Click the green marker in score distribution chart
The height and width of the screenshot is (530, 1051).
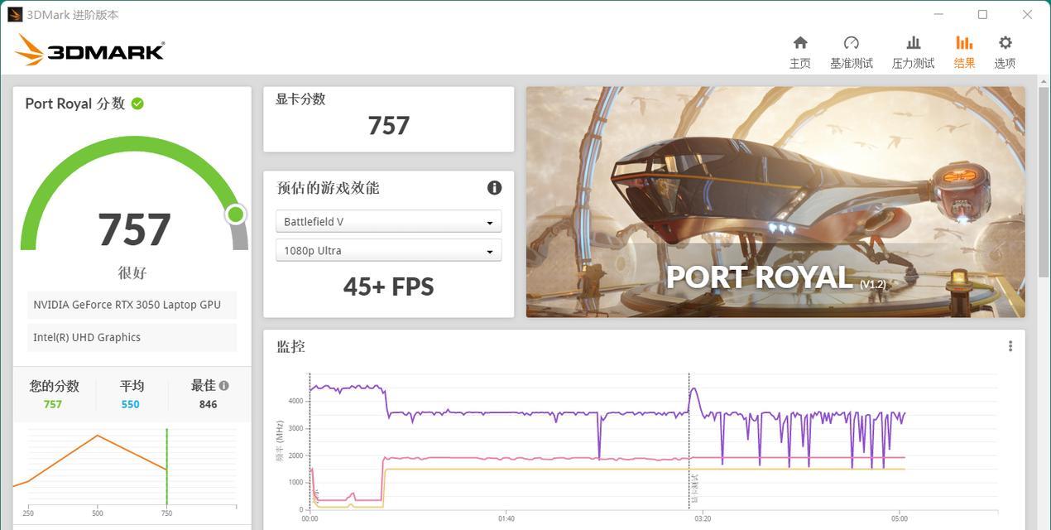166,468
